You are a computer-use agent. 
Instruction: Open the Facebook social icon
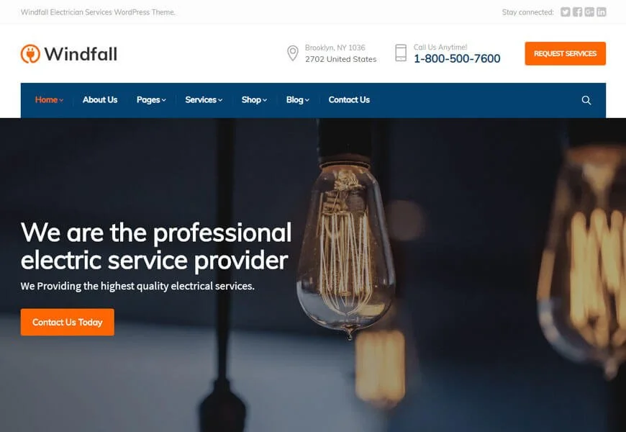pyautogui.click(x=577, y=12)
